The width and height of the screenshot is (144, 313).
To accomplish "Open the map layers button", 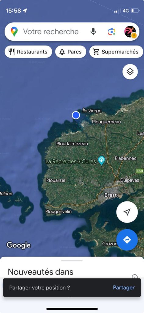I will click(x=130, y=72).
